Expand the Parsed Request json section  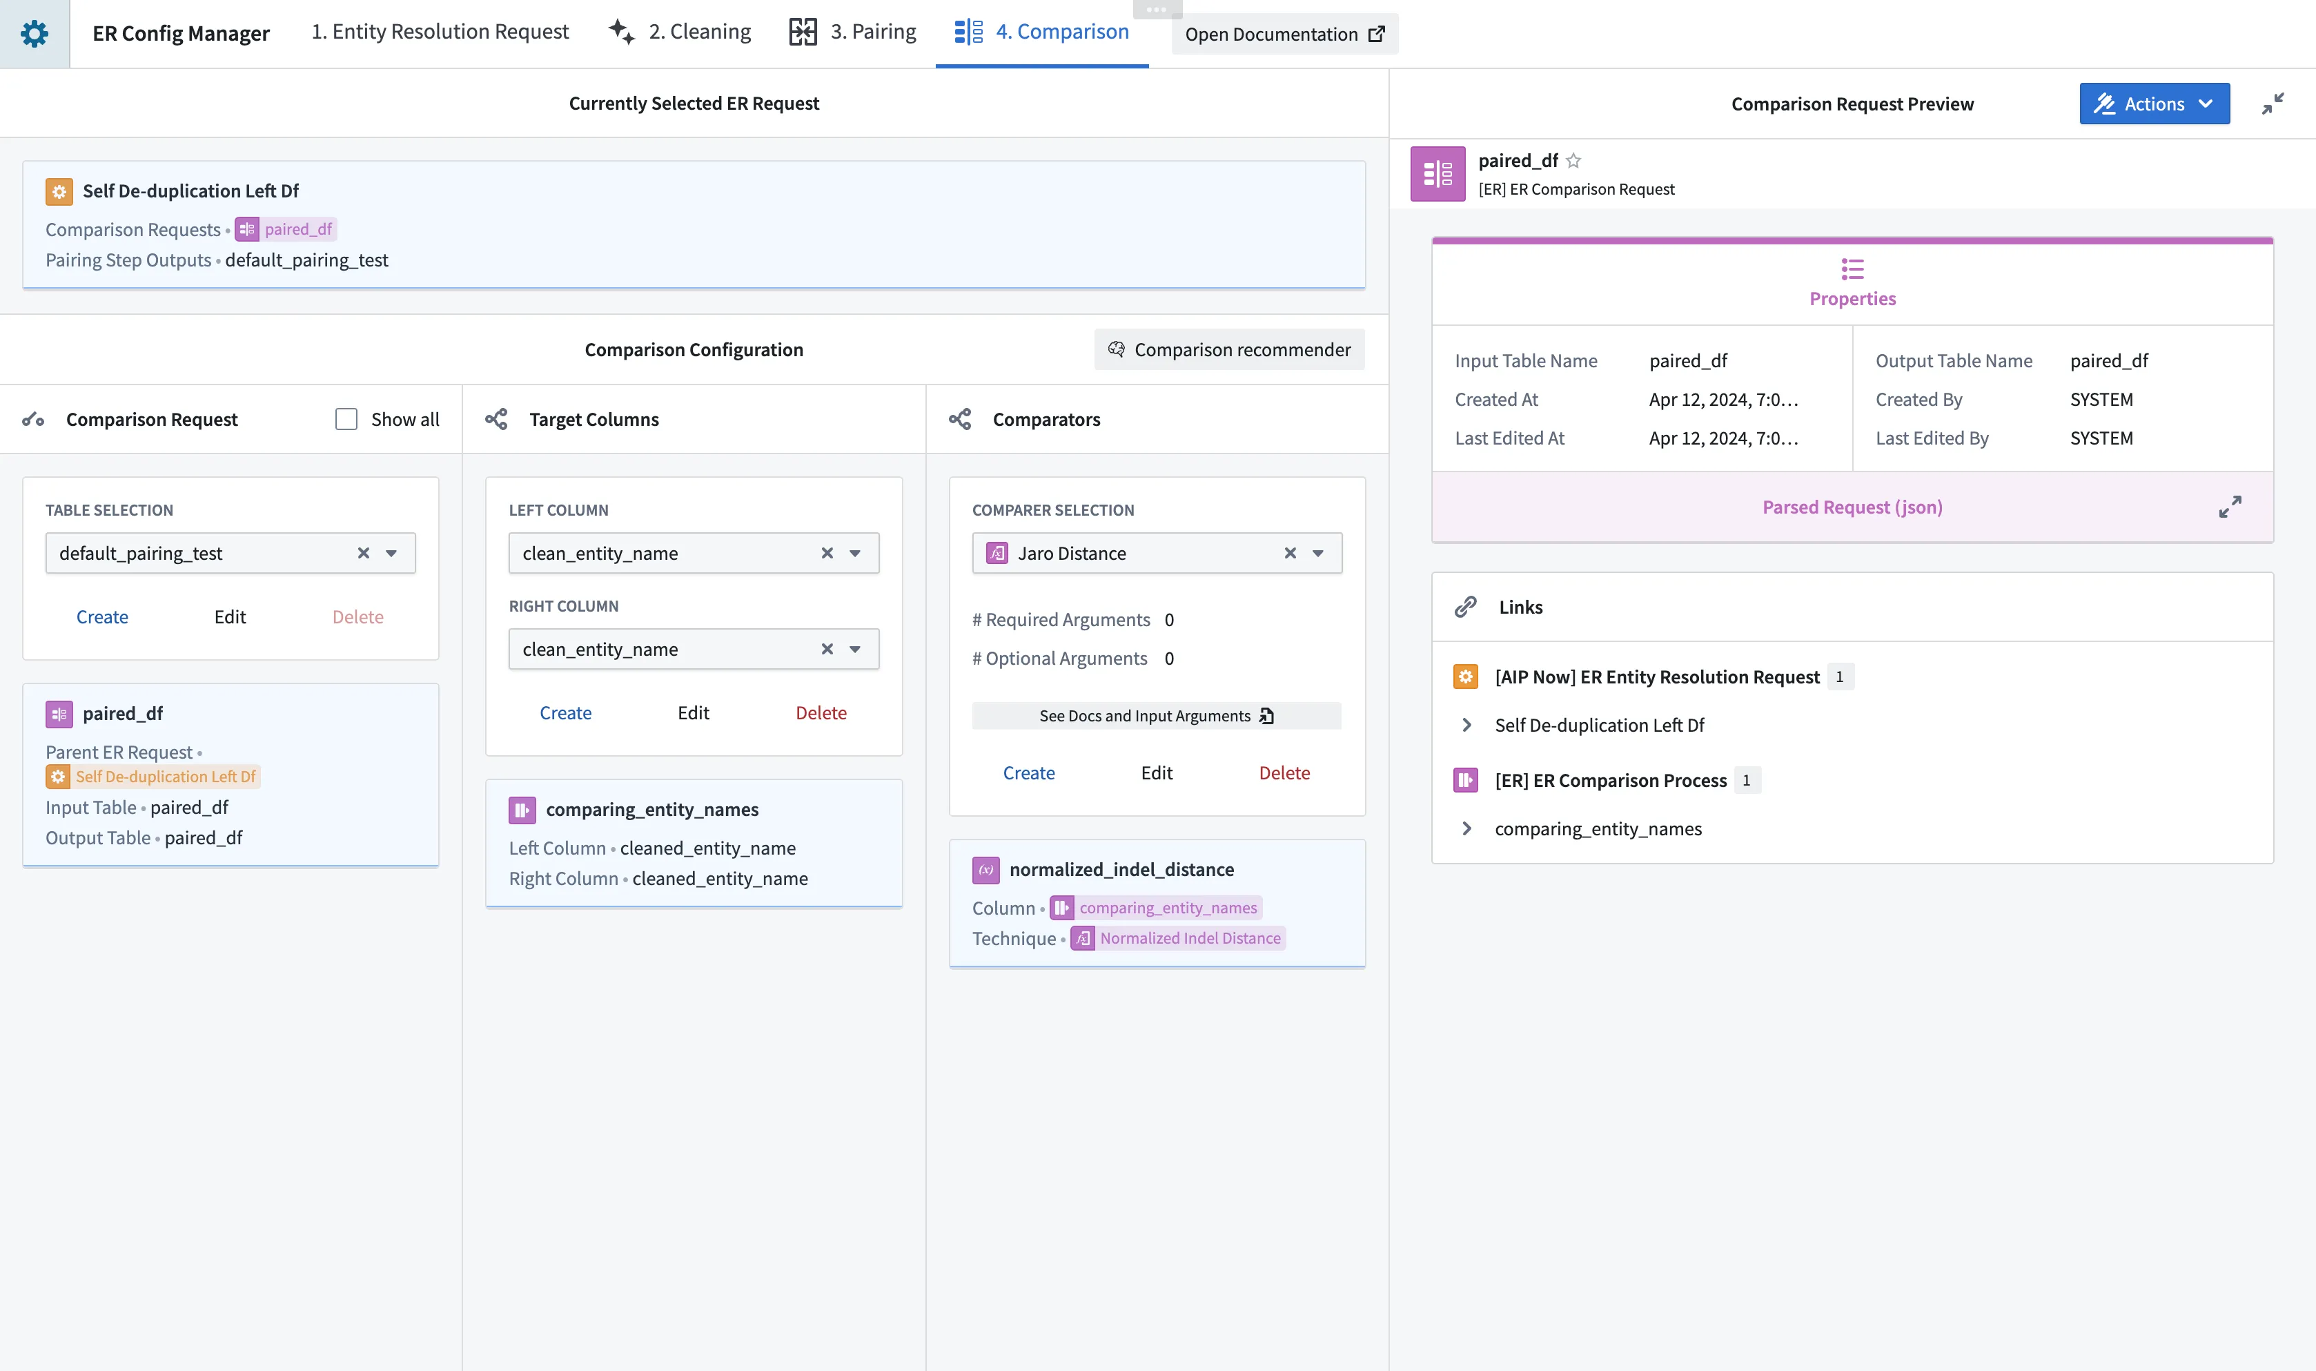(x=2229, y=507)
